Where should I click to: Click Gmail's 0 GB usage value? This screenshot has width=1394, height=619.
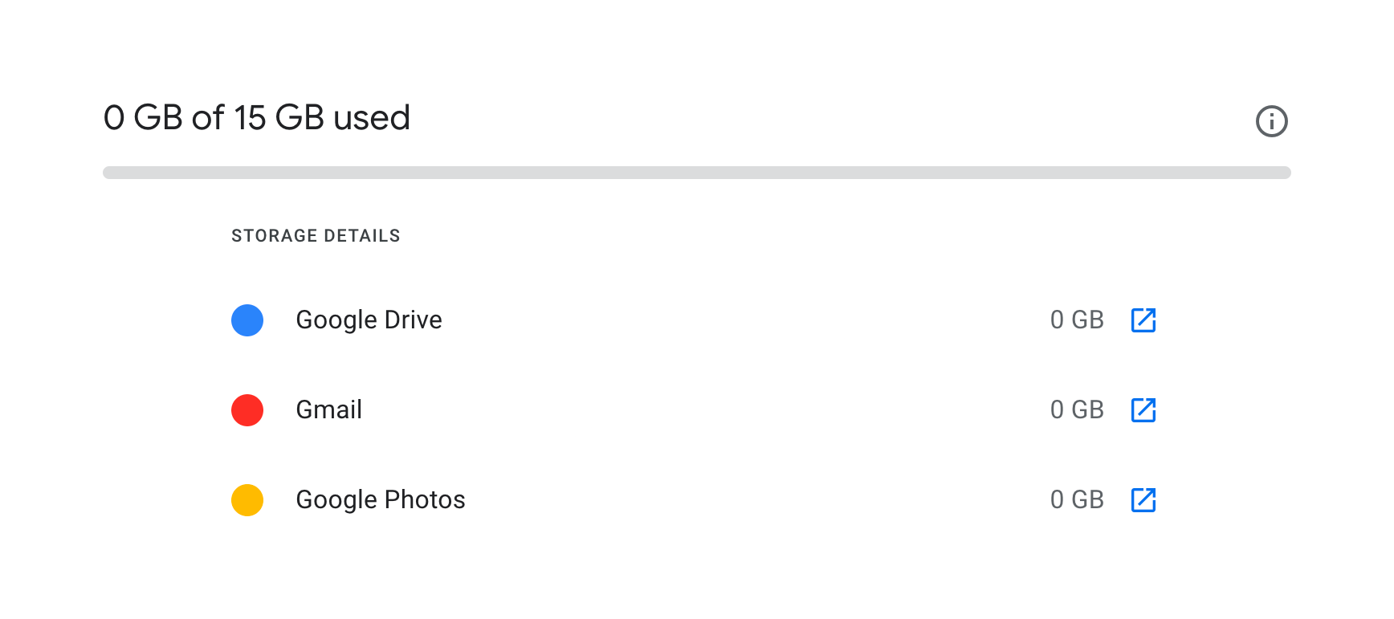tap(1076, 410)
